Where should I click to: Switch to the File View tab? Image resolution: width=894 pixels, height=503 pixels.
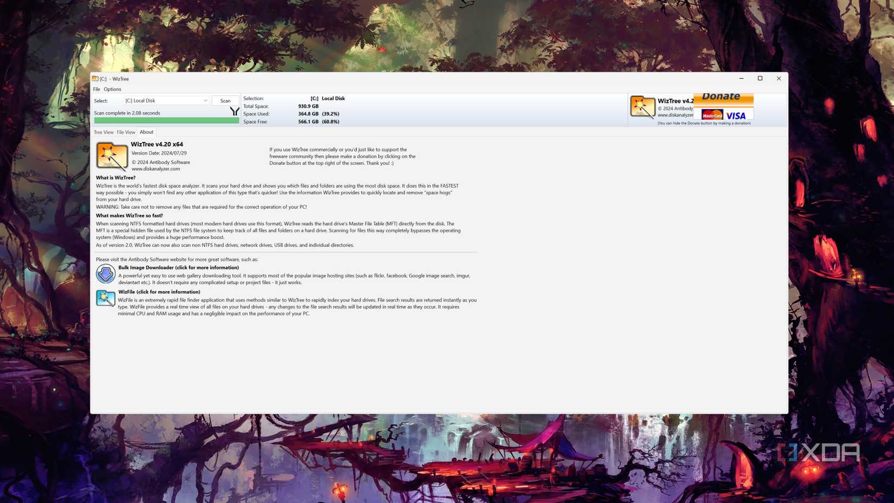[126, 132]
